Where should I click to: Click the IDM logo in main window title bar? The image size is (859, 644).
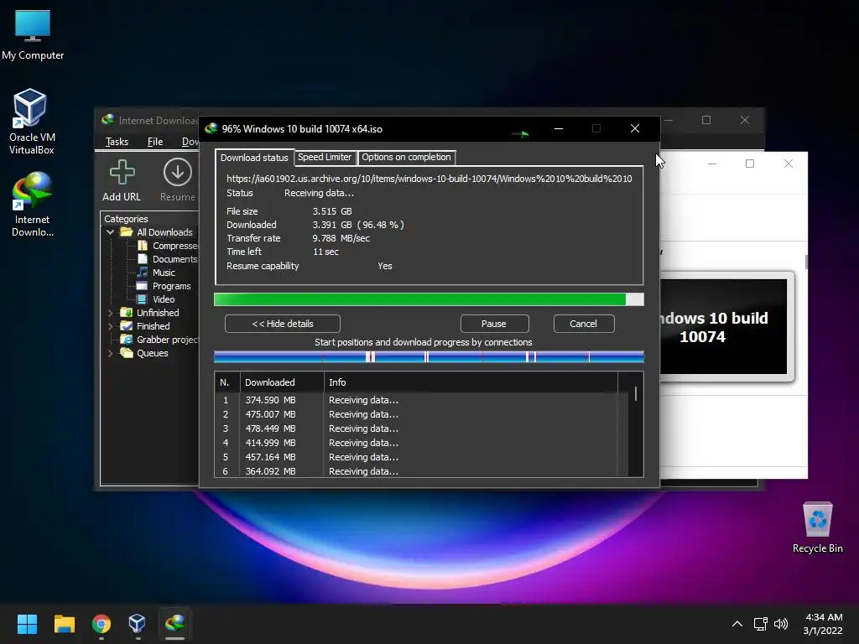pyautogui.click(x=108, y=119)
